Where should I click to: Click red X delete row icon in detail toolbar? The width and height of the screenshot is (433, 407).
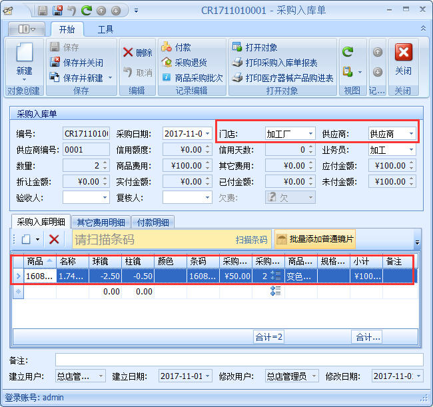(x=54, y=239)
